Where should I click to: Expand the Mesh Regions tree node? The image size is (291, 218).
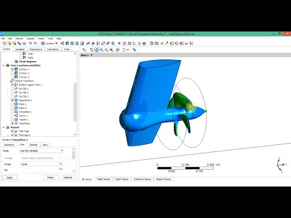[12, 62]
